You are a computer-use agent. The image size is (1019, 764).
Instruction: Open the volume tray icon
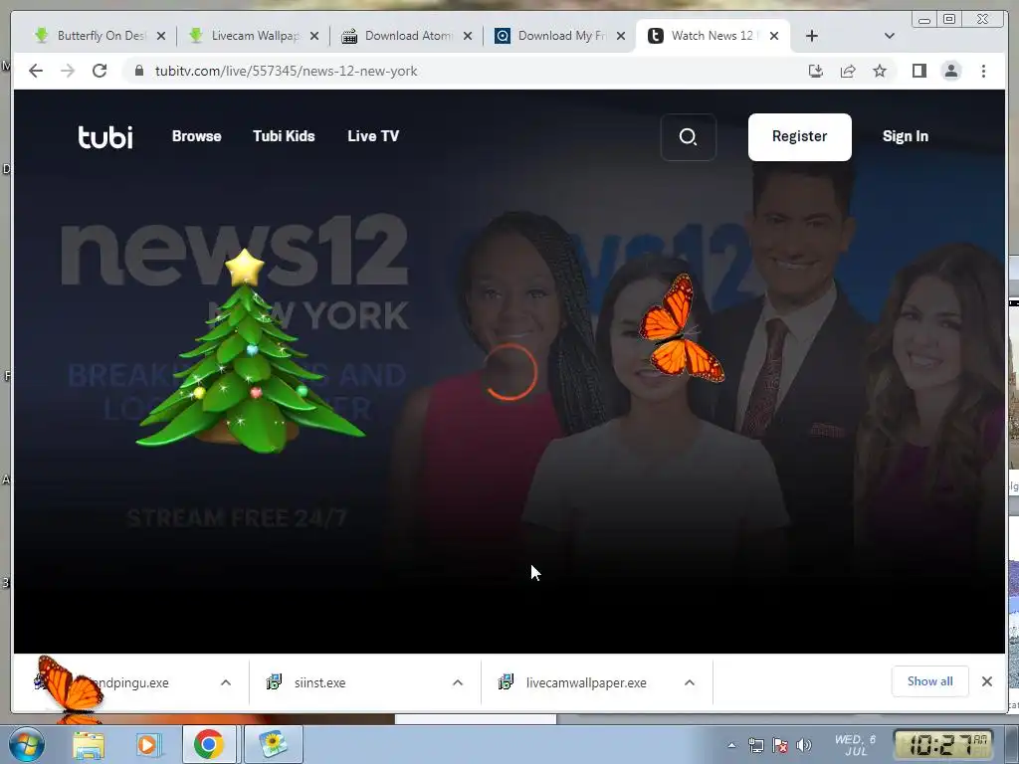pyautogui.click(x=804, y=745)
